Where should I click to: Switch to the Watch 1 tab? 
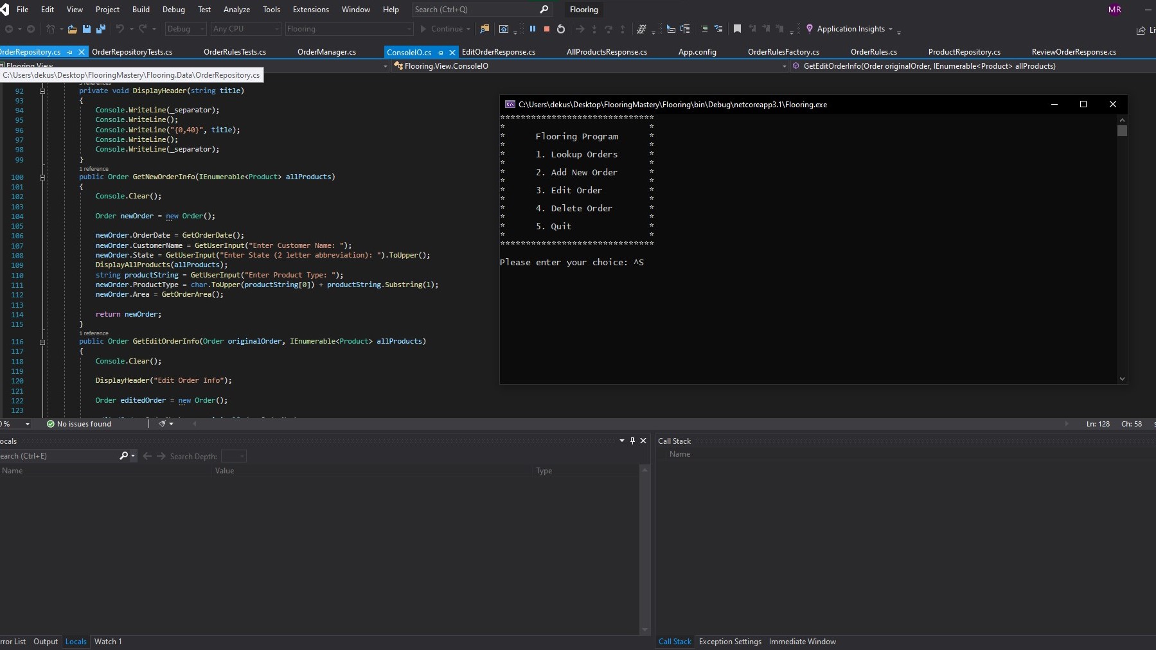tap(108, 642)
